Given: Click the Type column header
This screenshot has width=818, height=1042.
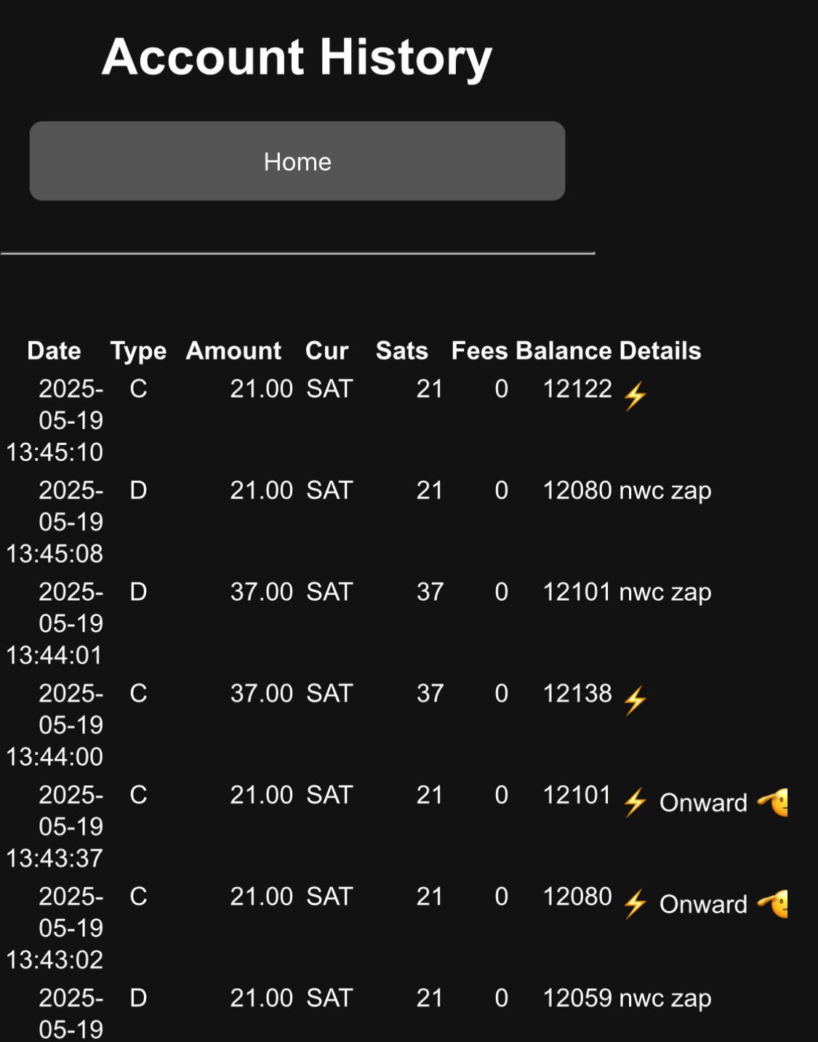Looking at the screenshot, I should (138, 351).
